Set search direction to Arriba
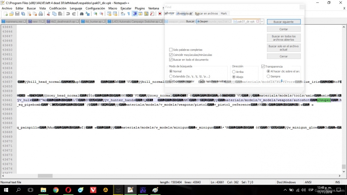347x195 pixels. click(x=234, y=72)
